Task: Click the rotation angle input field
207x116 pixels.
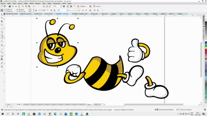Action: click(43, 10)
